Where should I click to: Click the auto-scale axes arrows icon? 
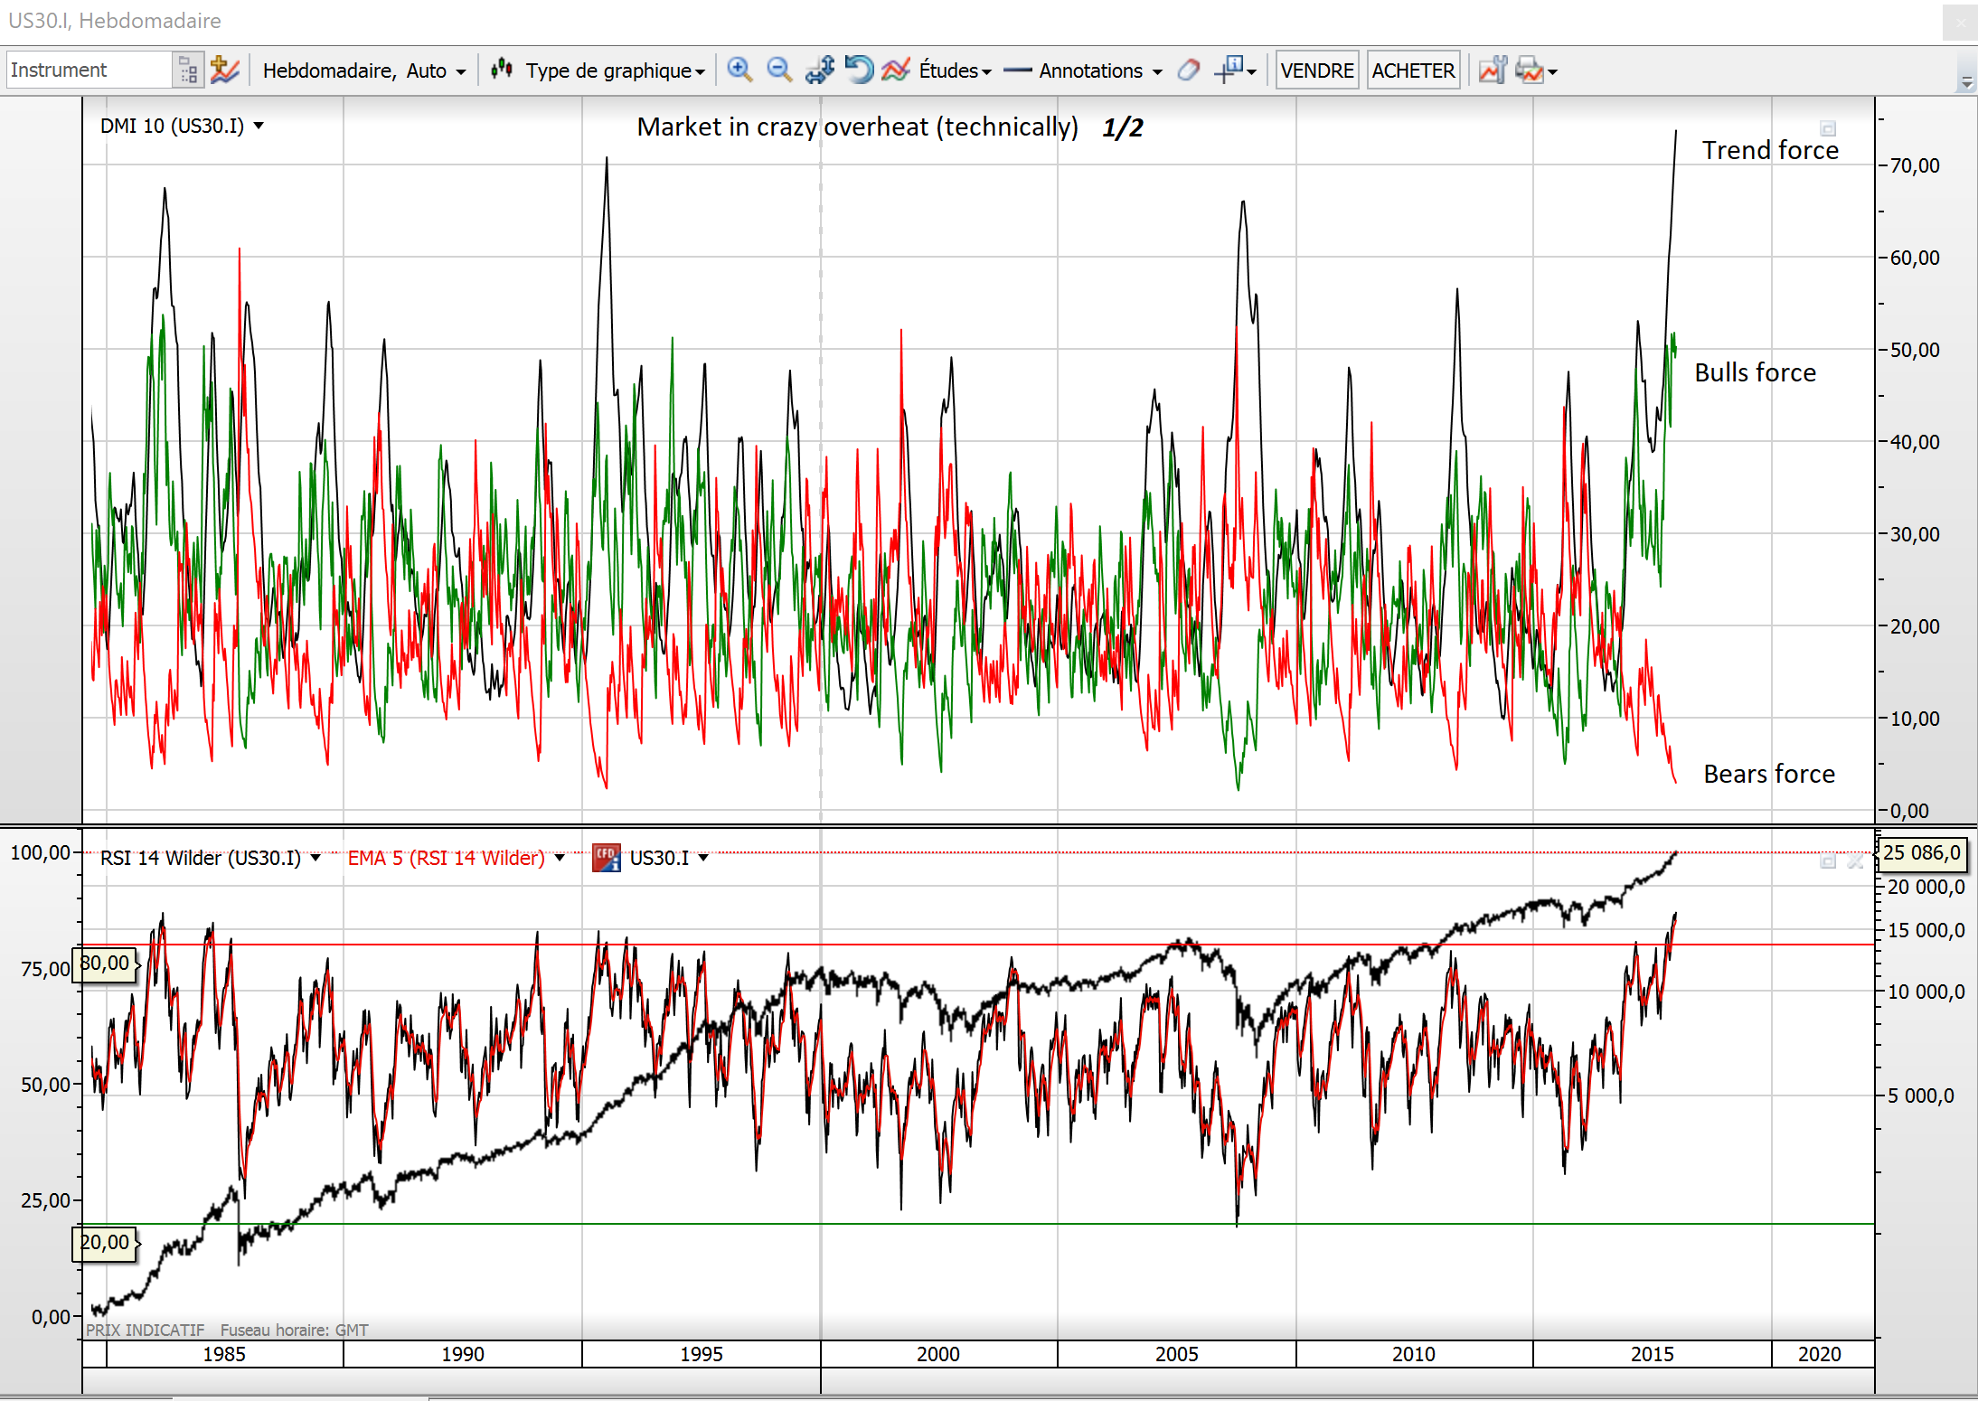[819, 70]
